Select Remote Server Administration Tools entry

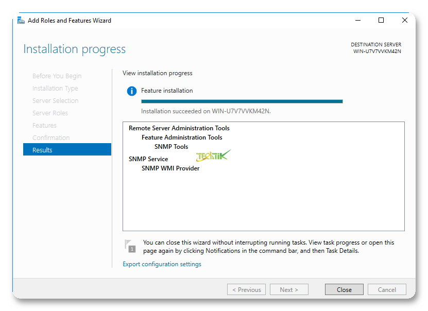pyautogui.click(x=179, y=128)
